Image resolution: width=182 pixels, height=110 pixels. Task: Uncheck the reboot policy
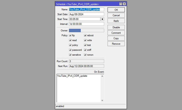pos(85,35)
